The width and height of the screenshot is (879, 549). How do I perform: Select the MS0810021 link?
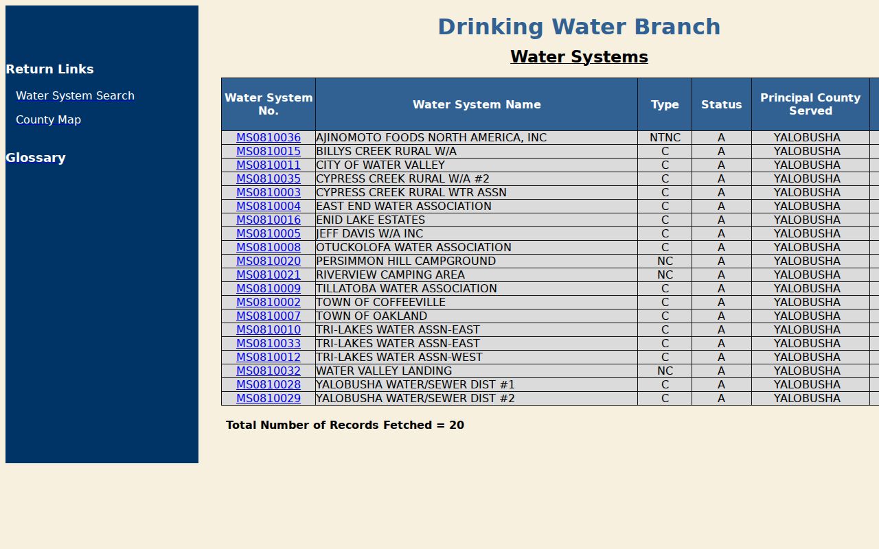coord(269,274)
